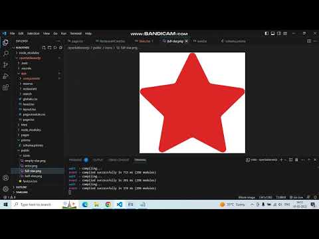Collapse the prisma folder
The image size is (319, 239).
tap(26, 140)
